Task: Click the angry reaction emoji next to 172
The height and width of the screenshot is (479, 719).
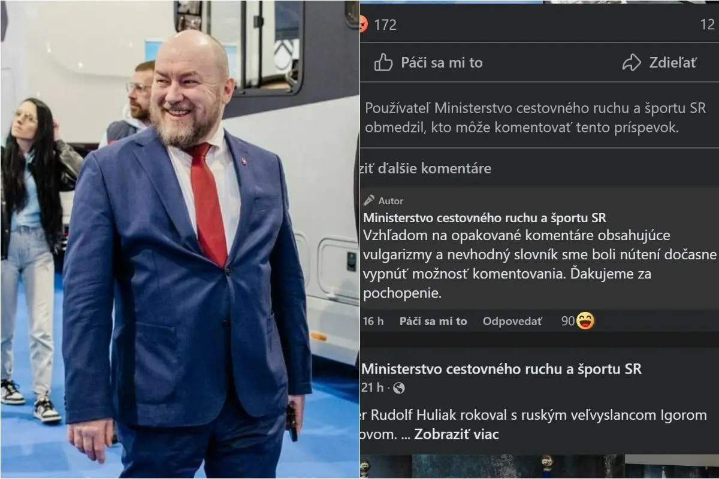Action: coord(363,25)
